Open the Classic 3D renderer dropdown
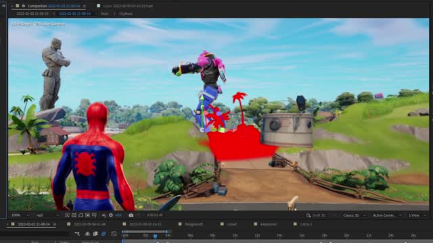The image size is (433, 243). point(354,215)
